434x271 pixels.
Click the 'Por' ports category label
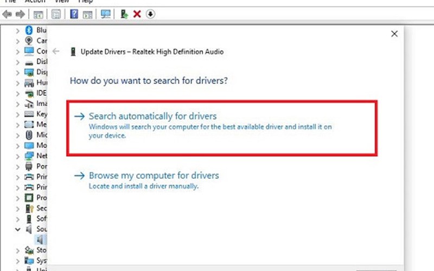pyautogui.click(x=42, y=166)
